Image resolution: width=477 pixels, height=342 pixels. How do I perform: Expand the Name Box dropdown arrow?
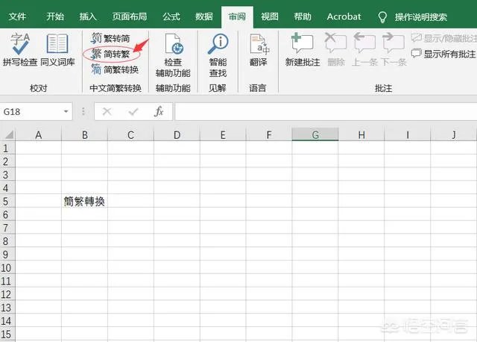click(66, 111)
